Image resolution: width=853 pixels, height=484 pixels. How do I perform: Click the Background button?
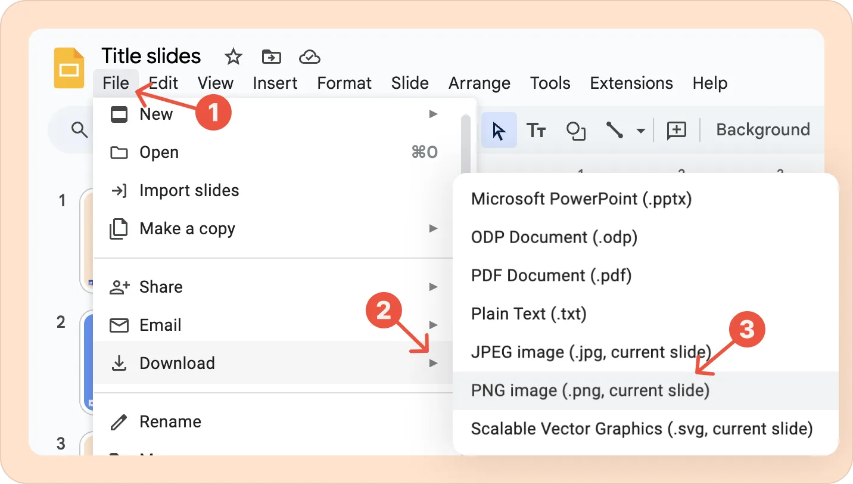[763, 129]
